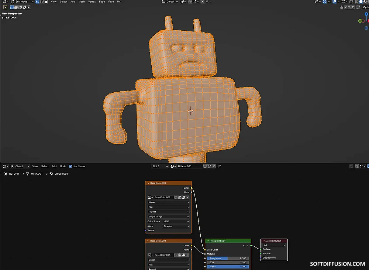Choose the 'set new selection' mode icon
This screenshot has height=270, width=369.
(12, 7)
